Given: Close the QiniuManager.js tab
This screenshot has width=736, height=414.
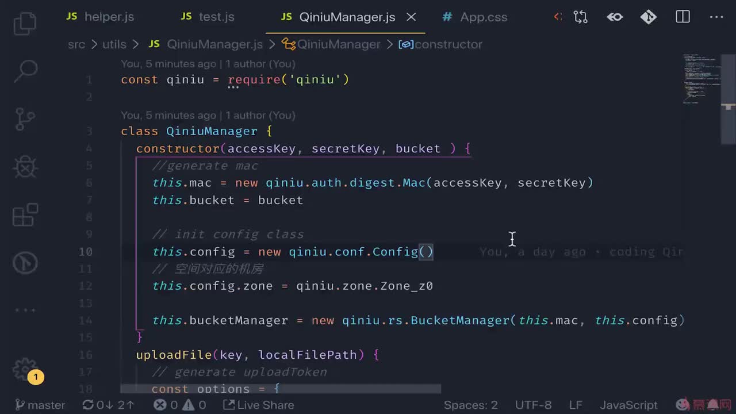Looking at the screenshot, I should pyautogui.click(x=411, y=17).
